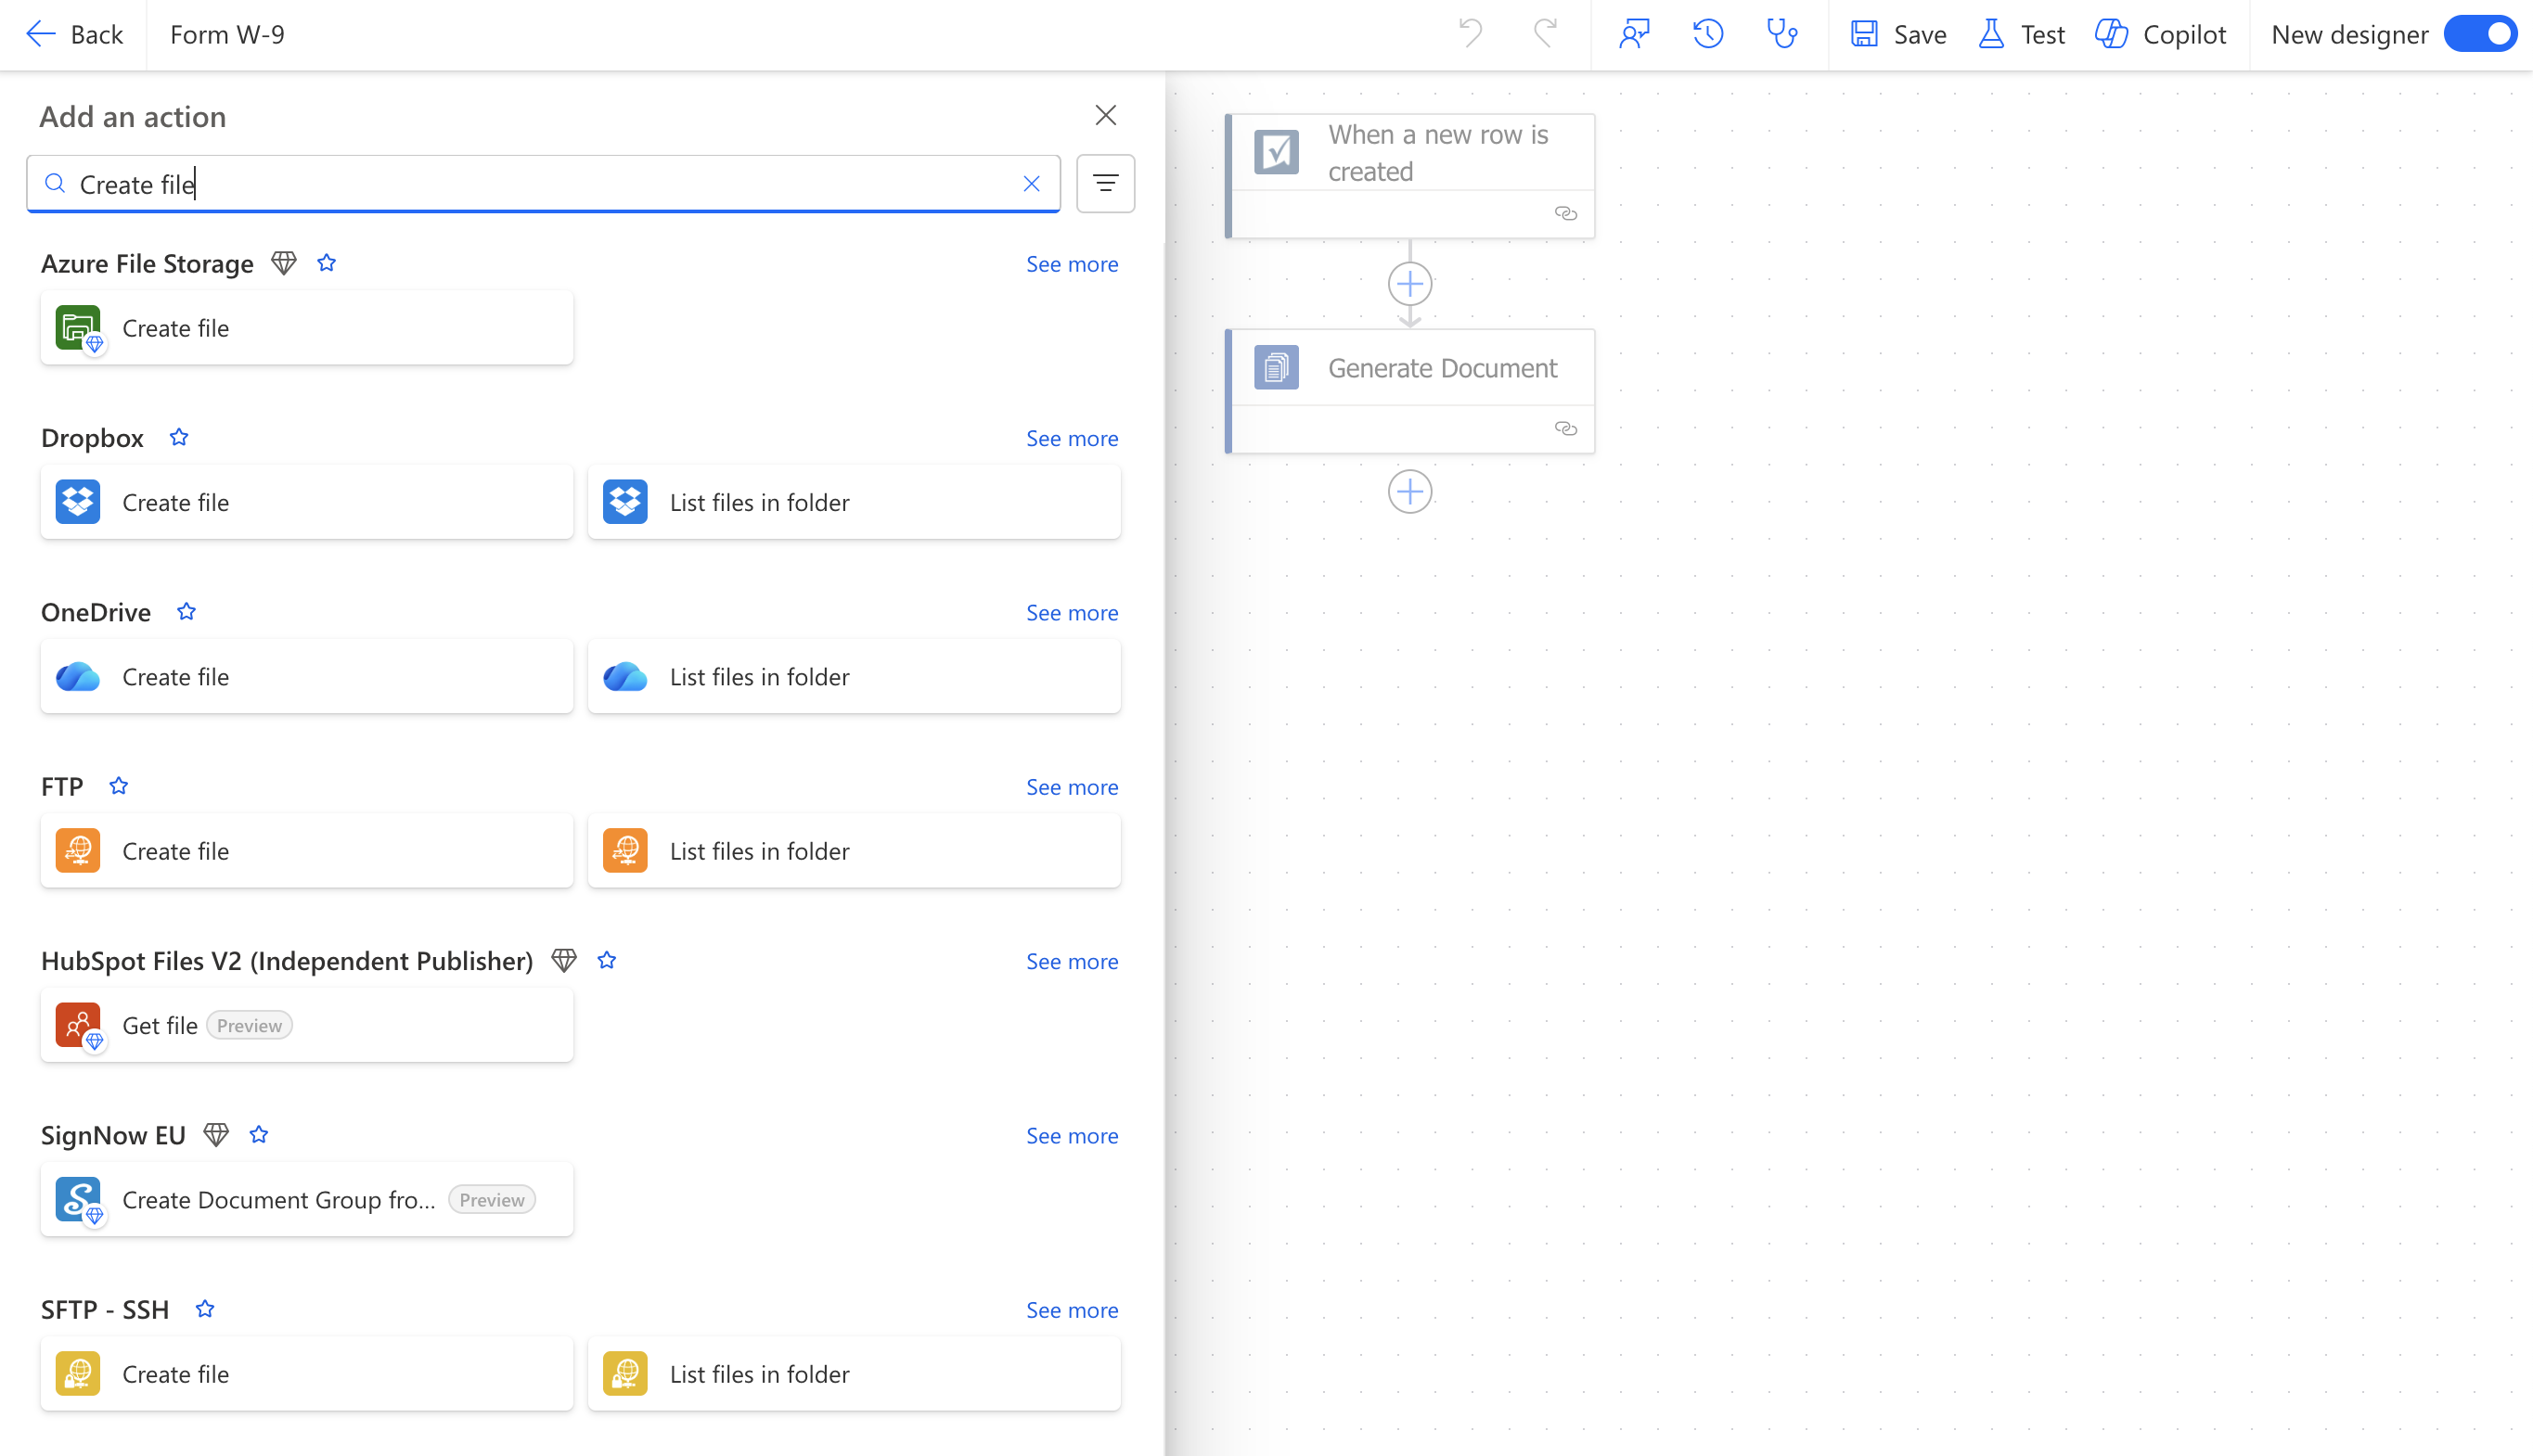Click link icon on Generate Document card

(1565, 429)
